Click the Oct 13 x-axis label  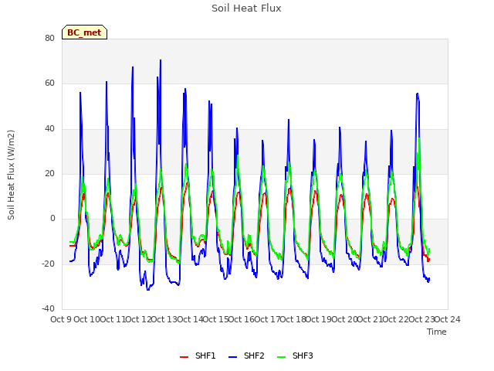164,319
